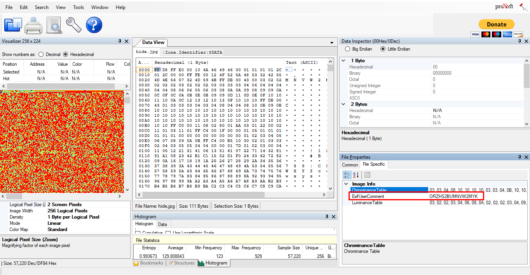This screenshot has height=275, width=530.
Task: Open the Data View tab list dropdown arrow
Action: [331, 43]
